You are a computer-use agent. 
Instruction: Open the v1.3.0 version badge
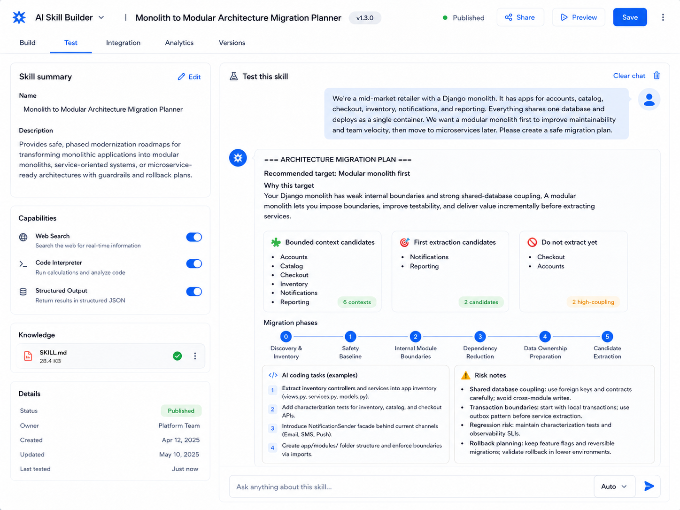coord(365,18)
